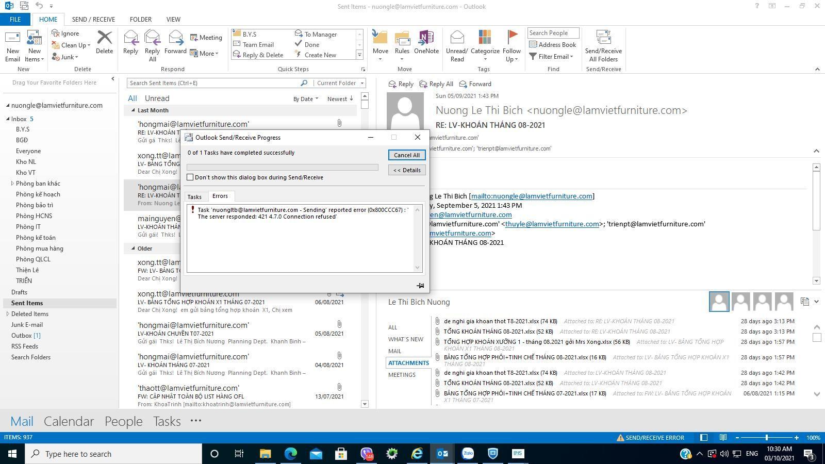The height and width of the screenshot is (464, 825).
Task: Open Zalo from the taskbar
Action: coord(468,454)
